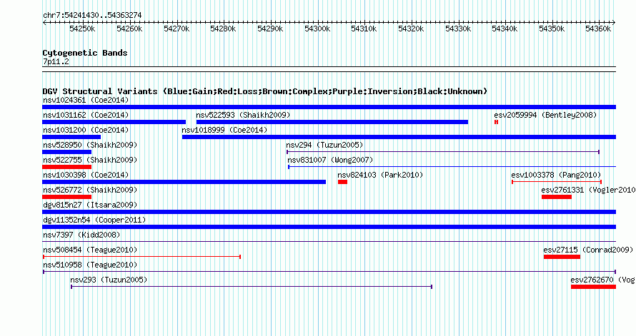Open nsv1031200 (Coe2014) variant label
This screenshot has width=636, height=336.
pos(86,130)
